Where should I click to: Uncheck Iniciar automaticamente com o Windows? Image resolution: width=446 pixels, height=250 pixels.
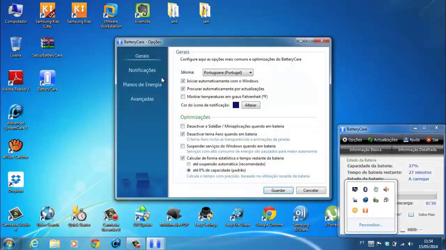(x=183, y=81)
